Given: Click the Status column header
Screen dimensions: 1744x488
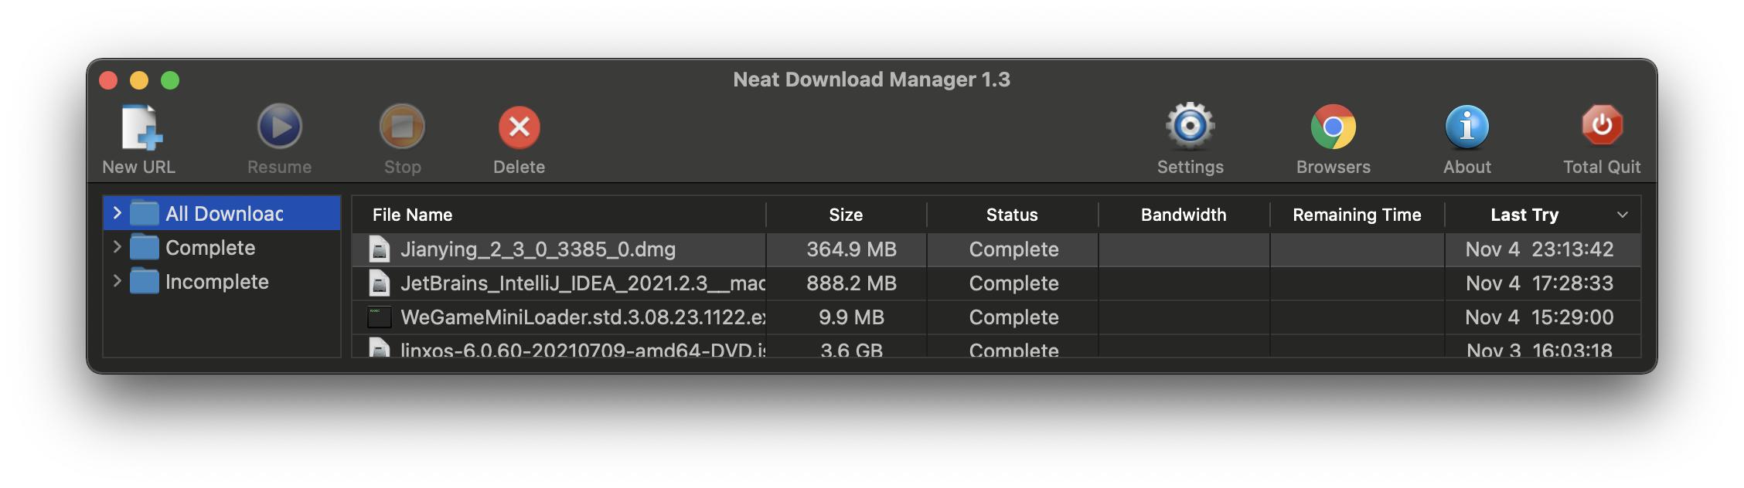Looking at the screenshot, I should point(1011,215).
